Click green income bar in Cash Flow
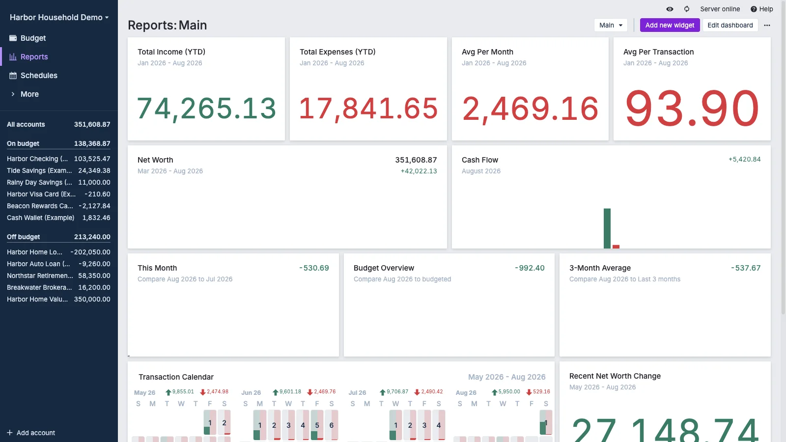Screen dimensions: 786x442 607,228
